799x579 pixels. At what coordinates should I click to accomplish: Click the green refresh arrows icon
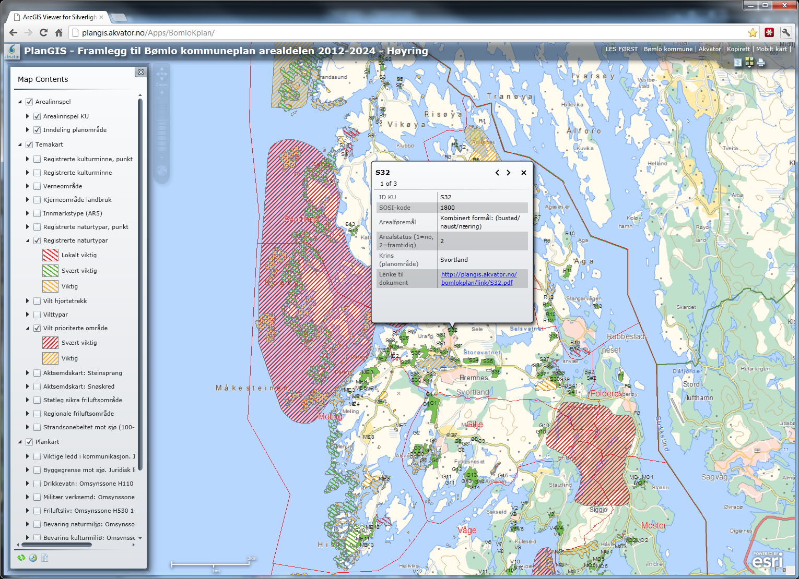pyautogui.click(x=21, y=558)
